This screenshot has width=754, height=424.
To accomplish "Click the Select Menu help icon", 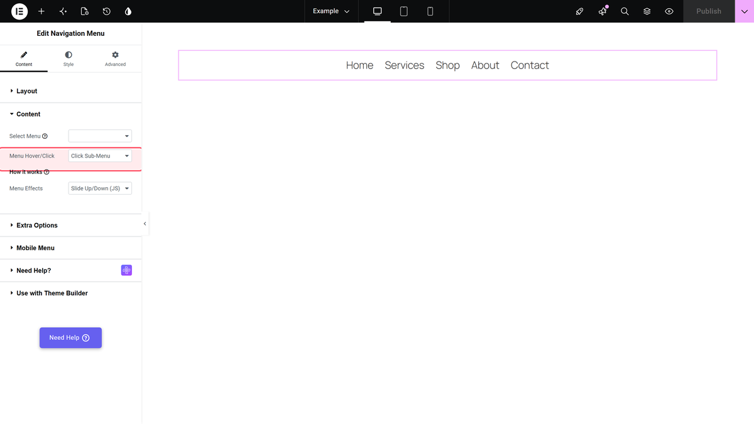I will click(45, 136).
